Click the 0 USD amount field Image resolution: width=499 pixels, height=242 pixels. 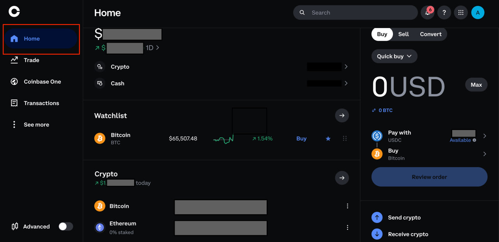409,87
